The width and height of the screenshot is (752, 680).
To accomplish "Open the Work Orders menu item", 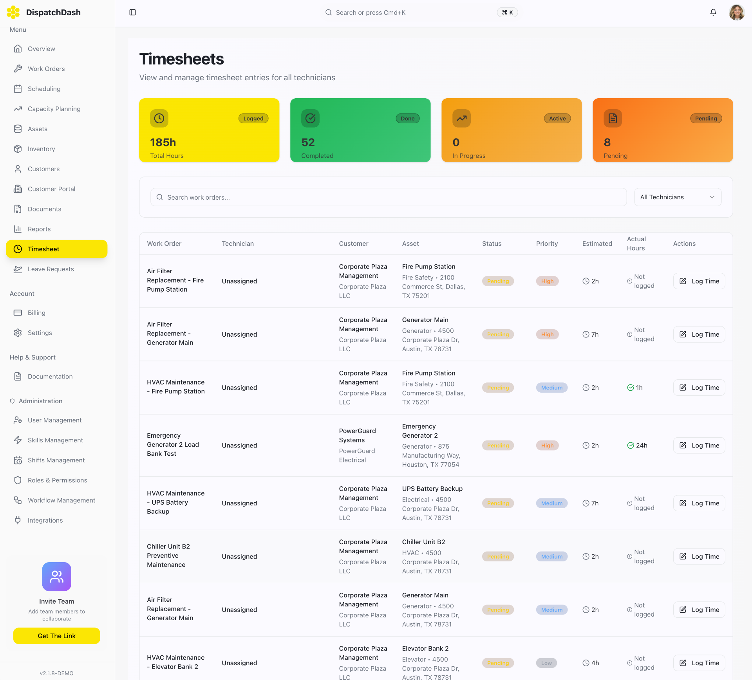I will click(57, 69).
